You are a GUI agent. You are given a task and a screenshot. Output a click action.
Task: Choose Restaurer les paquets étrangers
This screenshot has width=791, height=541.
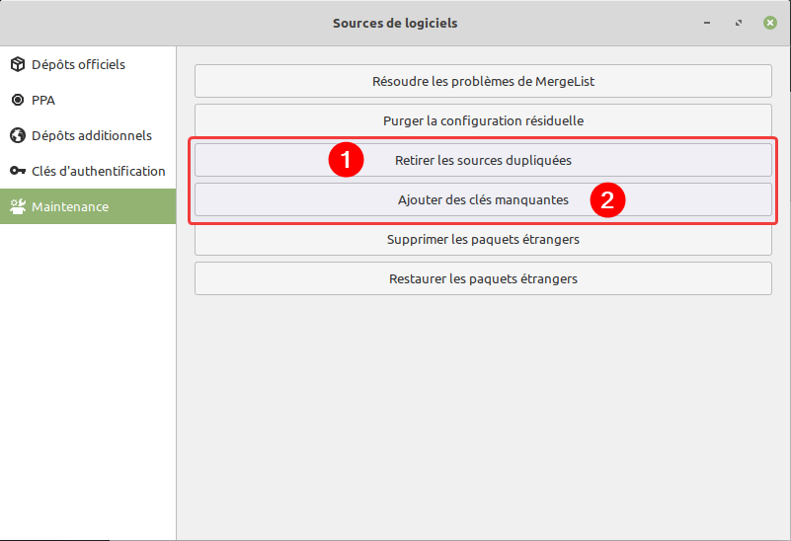[x=483, y=278]
